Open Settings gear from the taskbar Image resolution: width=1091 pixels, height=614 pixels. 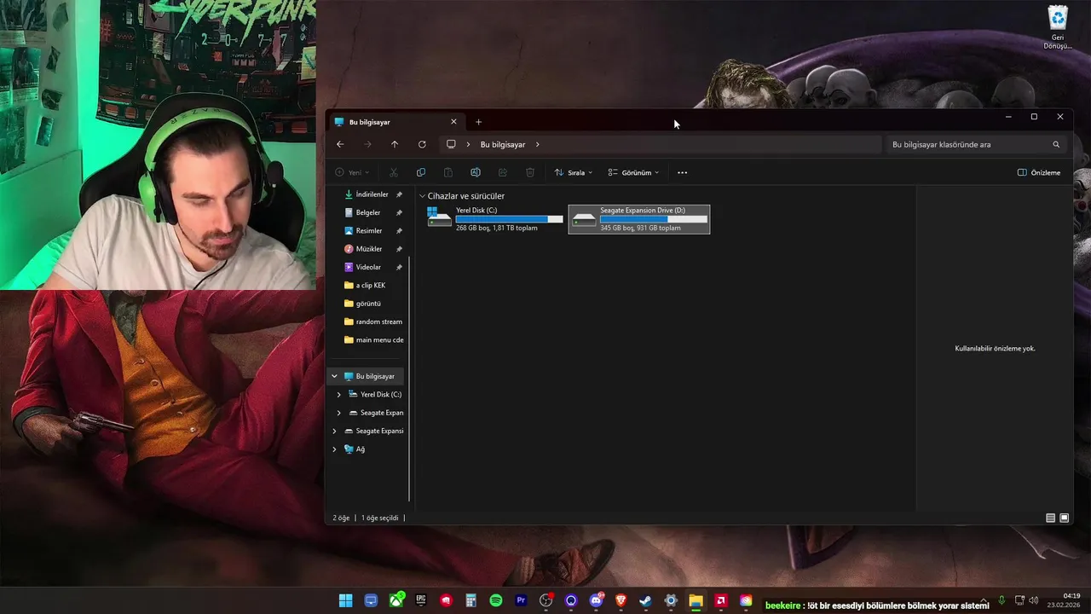[x=671, y=600]
